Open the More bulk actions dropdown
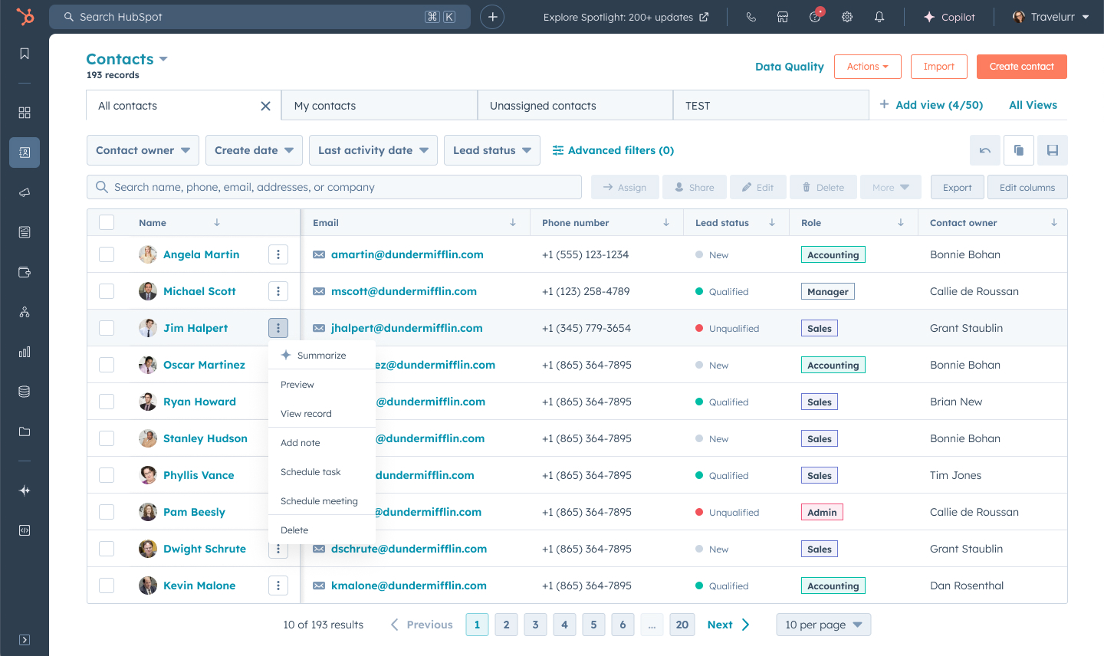This screenshot has width=1104, height=656. (x=890, y=187)
